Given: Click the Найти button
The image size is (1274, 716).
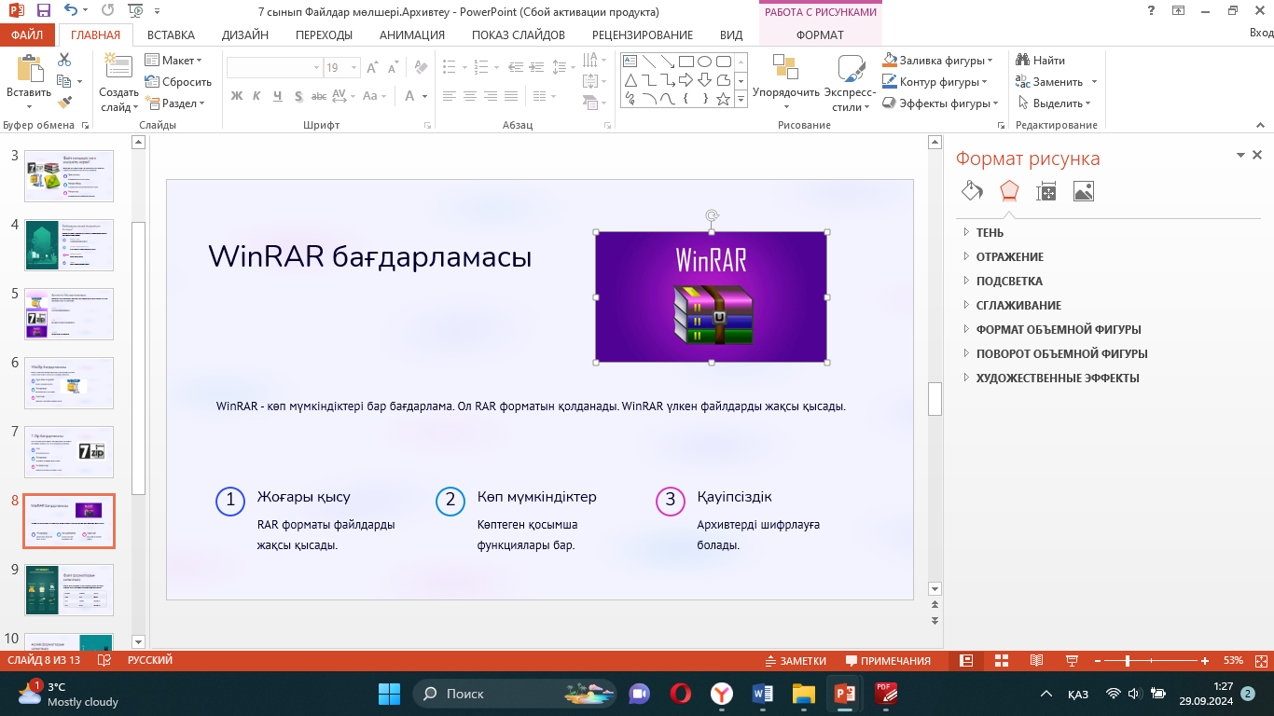Looking at the screenshot, I should (x=1041, y=60).
